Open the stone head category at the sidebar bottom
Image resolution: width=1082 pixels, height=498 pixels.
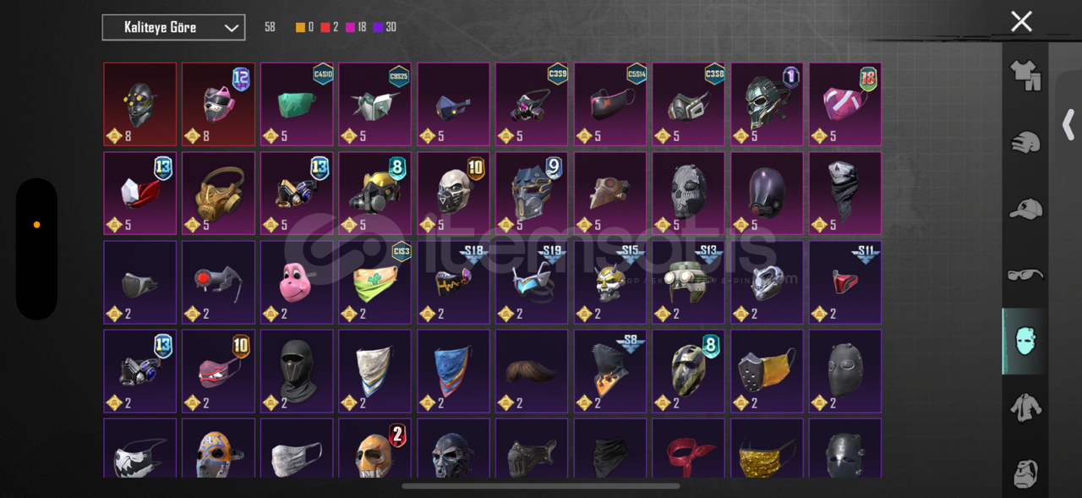pos(1025,472)
